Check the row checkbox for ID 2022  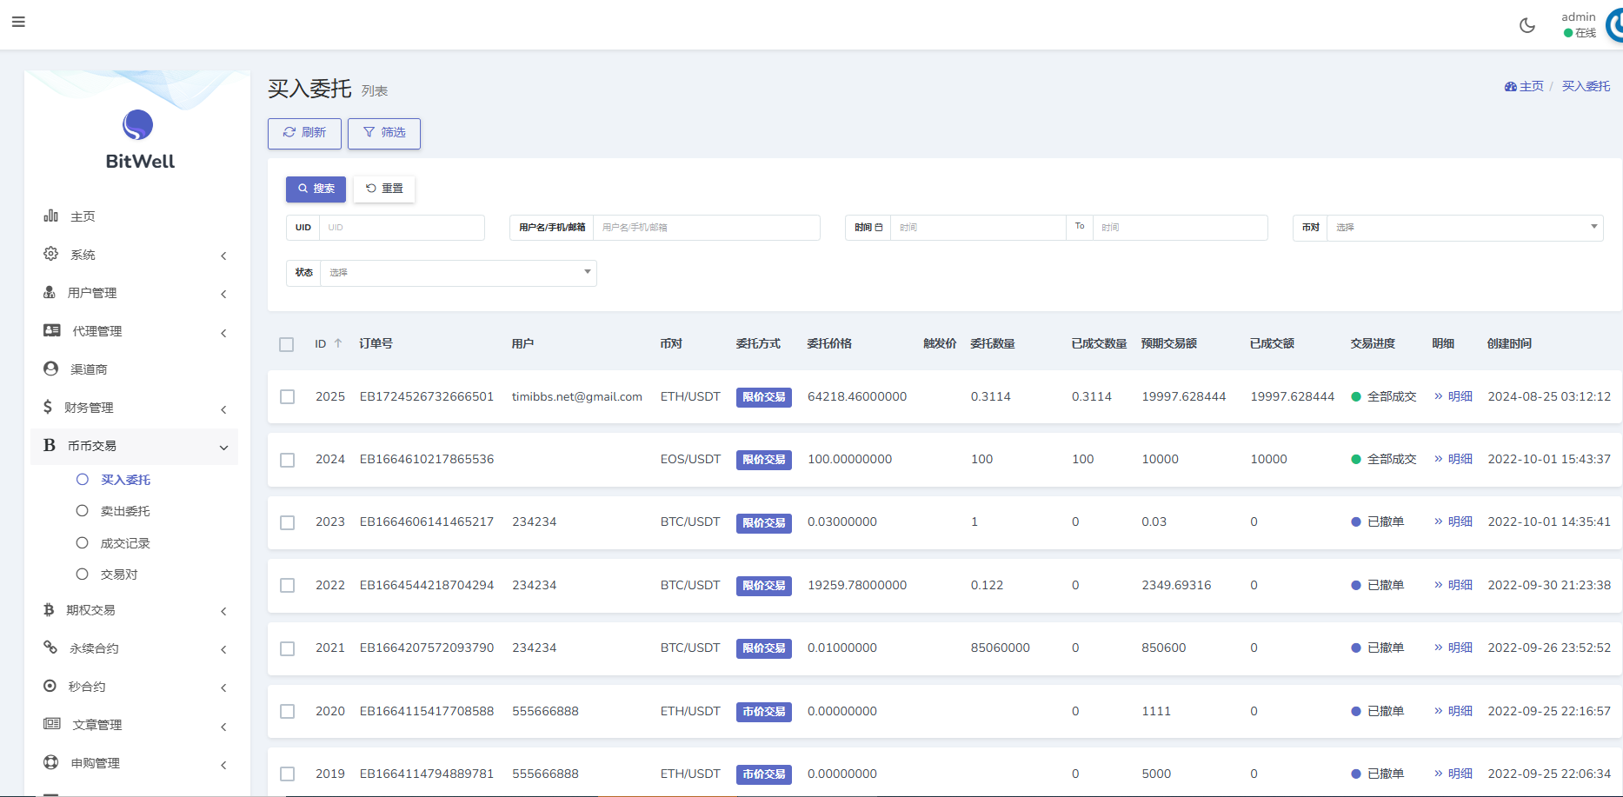click(288, 585)
